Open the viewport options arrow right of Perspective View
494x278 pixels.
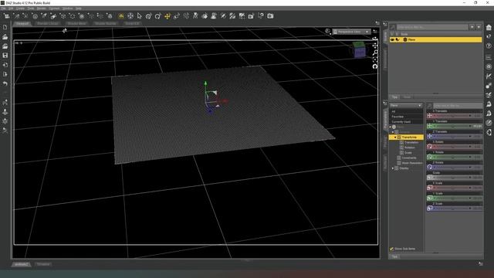375,31
